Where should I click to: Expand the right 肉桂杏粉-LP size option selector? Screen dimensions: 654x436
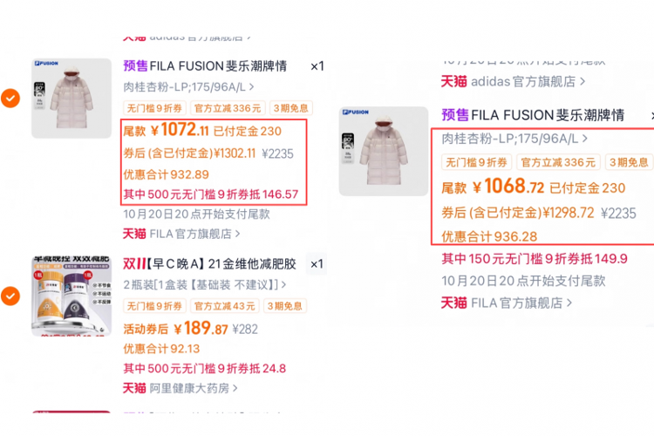(x=514, y=138)
